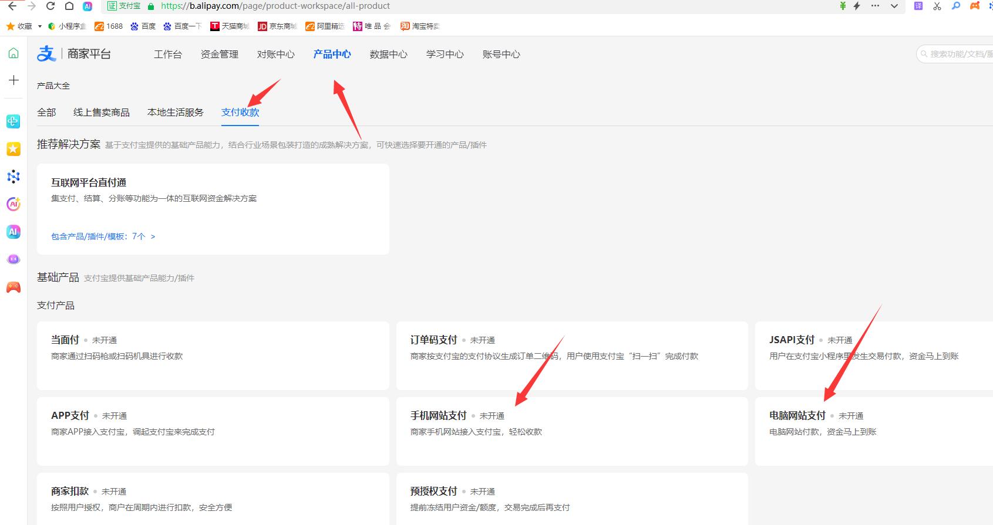Screen dimensions: 993x525
Task: Open the 产品中心 menu
Action: click(332, 54)
